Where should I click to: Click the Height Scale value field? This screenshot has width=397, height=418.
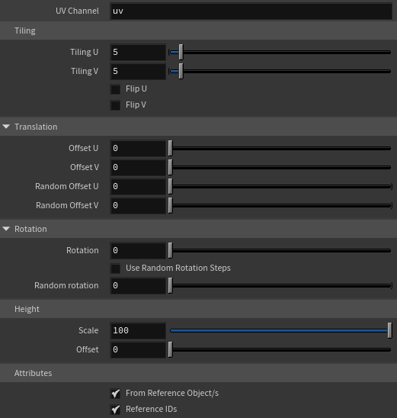[138, 330]
